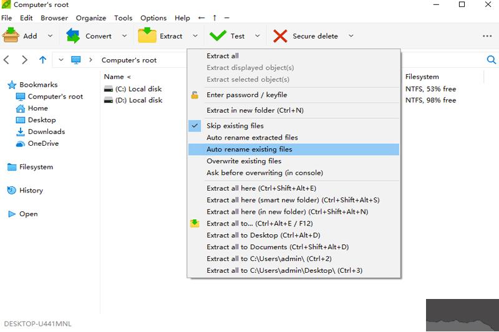499x332 pixels.
Task: Go up one directory level arrow
Action: coord(42,60)
